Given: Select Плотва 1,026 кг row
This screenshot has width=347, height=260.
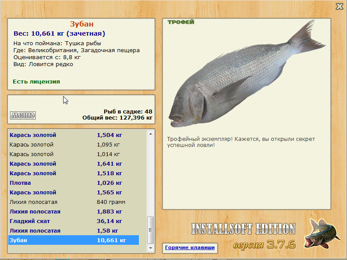Looking at the screenshot, I should tap(74, 183).
